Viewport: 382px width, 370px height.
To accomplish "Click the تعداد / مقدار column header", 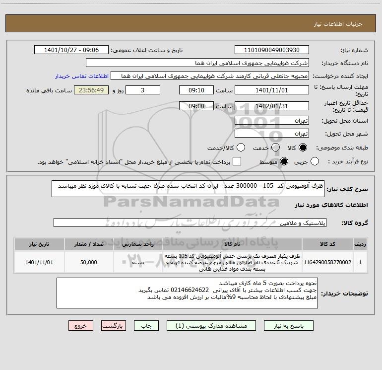I will click(89, 244).
